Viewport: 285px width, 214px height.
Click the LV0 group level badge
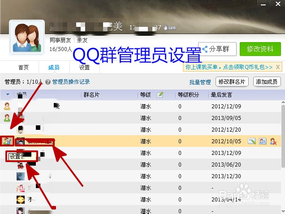coord(170,28)
